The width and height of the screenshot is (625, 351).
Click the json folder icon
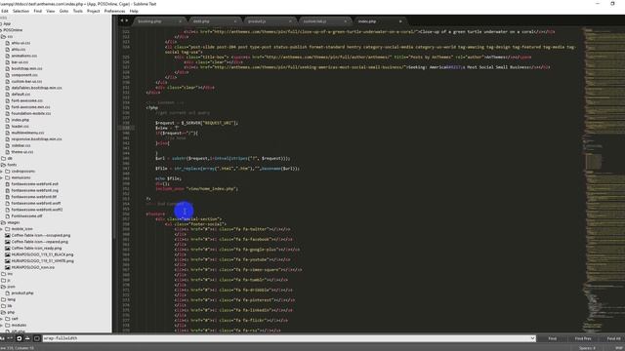4,287
